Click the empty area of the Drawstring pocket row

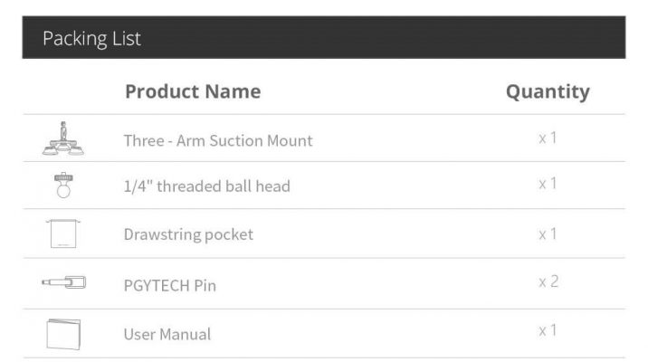click(393, 233)
